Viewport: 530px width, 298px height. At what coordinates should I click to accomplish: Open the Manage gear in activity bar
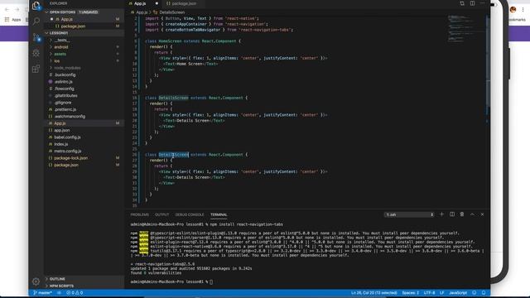pyautogui.click(x=36, y=281)
